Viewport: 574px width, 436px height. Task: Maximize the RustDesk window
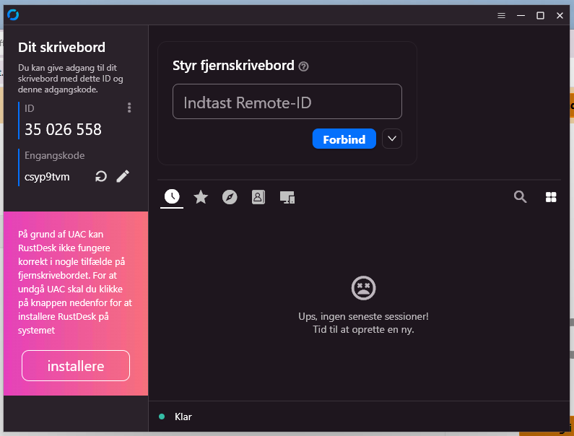pyautogui.click(x=540, y=15)
